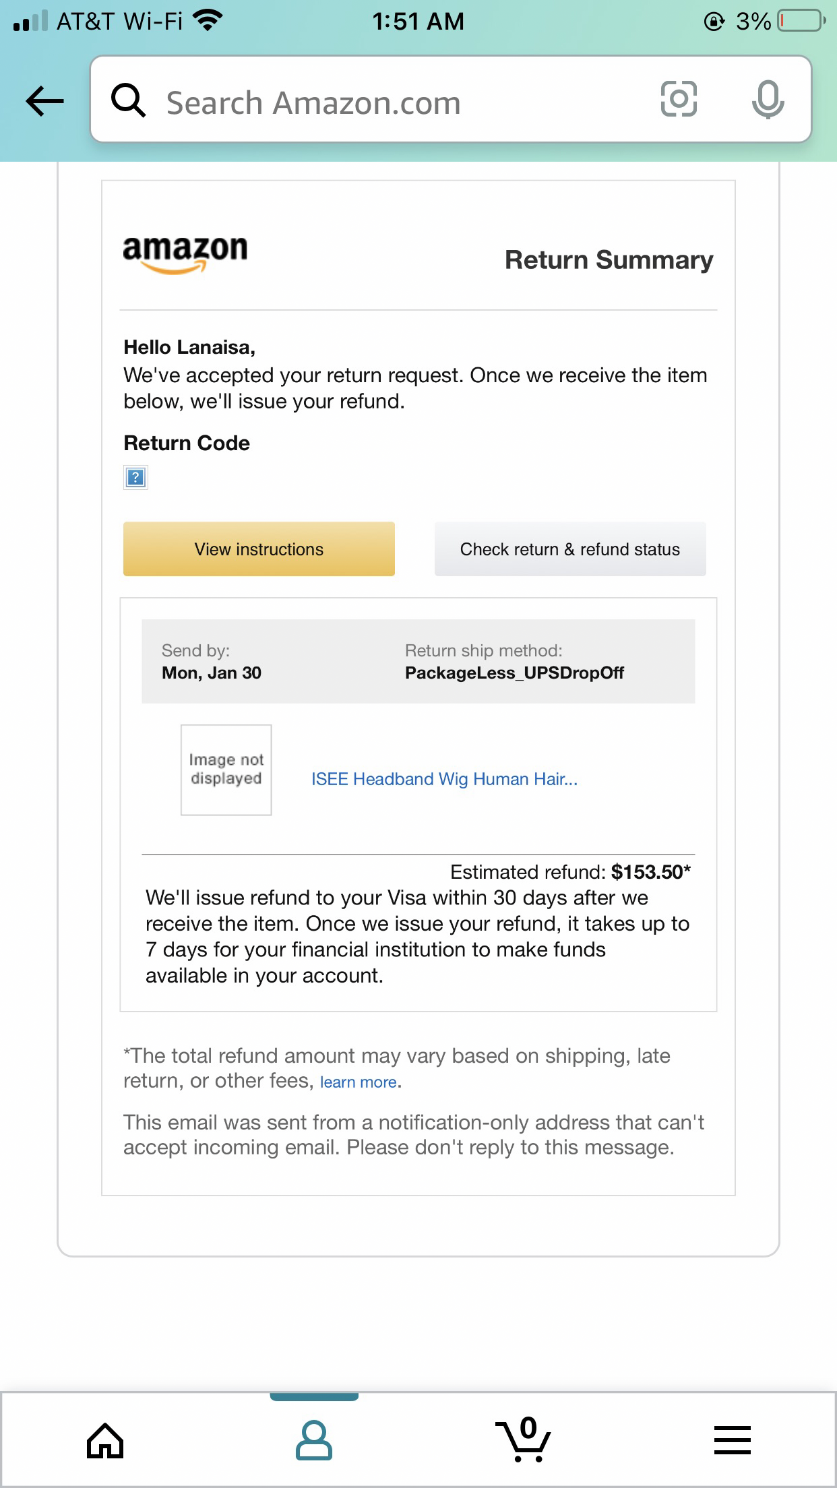Tap the Search Amazon.com input field
The image size is (837, 1488).
tap(377, 101)
